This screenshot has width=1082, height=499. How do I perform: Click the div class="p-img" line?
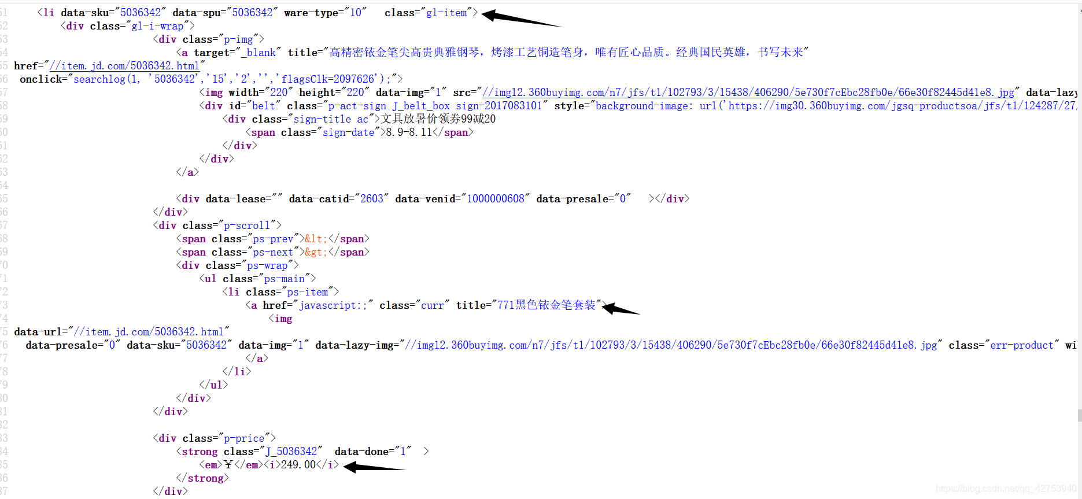click(208, 39)
